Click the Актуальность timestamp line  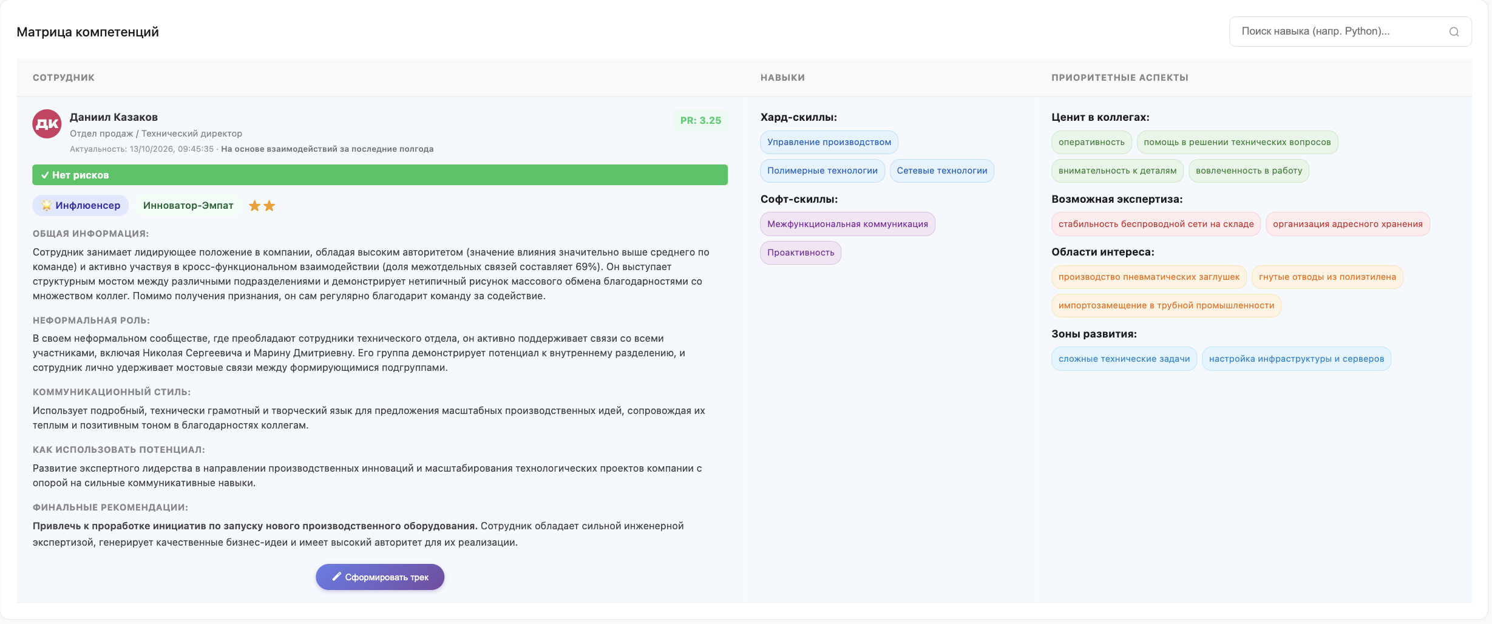(251, 149)
